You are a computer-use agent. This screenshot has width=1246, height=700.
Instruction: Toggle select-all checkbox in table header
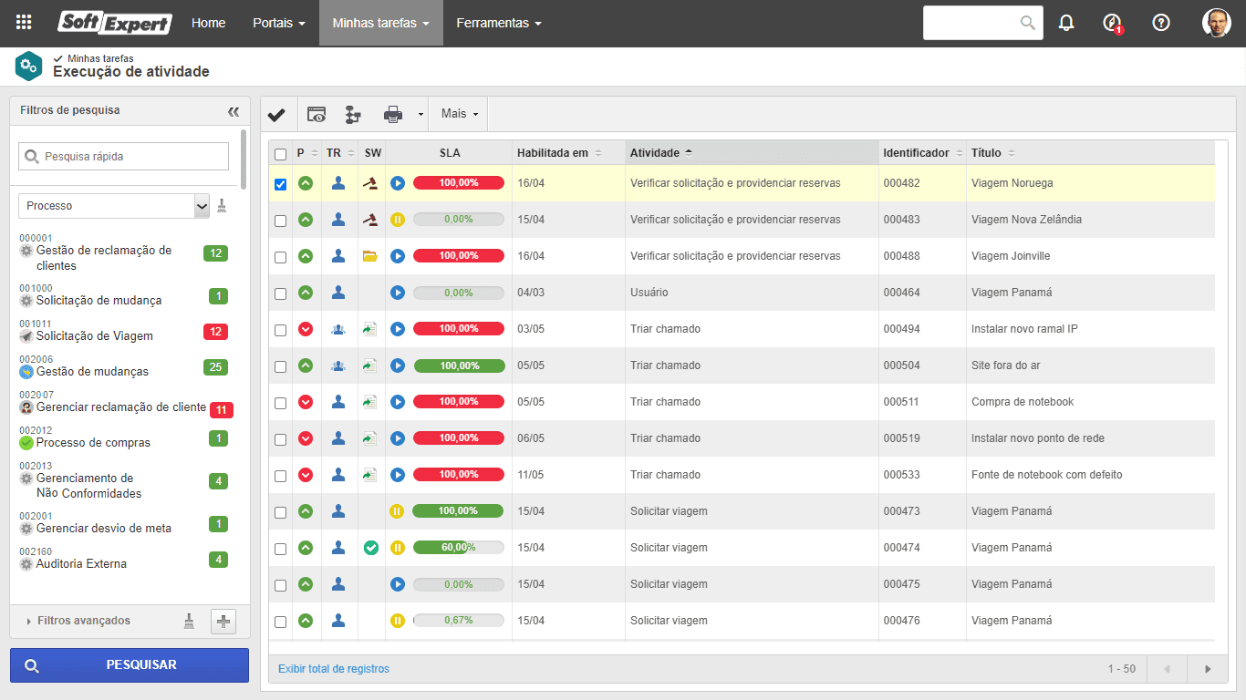tap(280, 154)
